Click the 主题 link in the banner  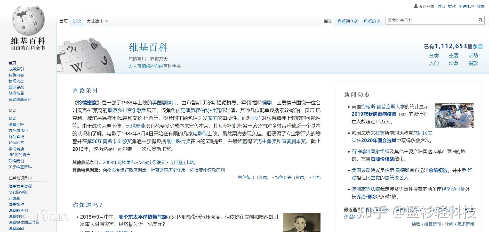tap(453, 55)
